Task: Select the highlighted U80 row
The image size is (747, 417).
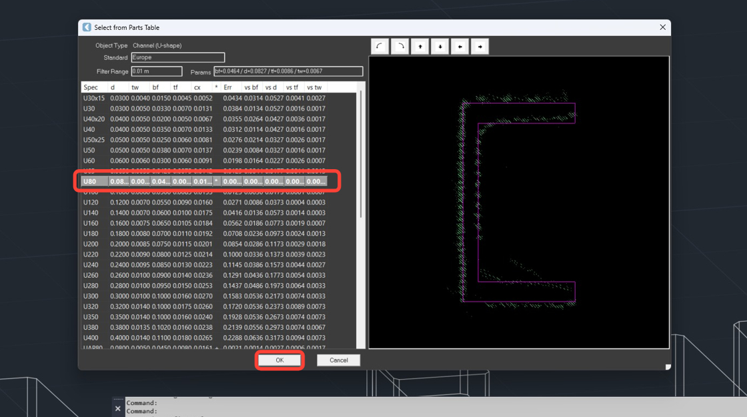Action: tap(204, 181)
